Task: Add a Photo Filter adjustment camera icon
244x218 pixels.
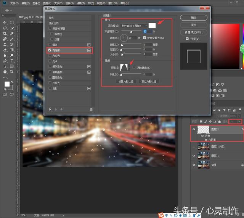Action: pyautogui.click(x=215, y=90)
